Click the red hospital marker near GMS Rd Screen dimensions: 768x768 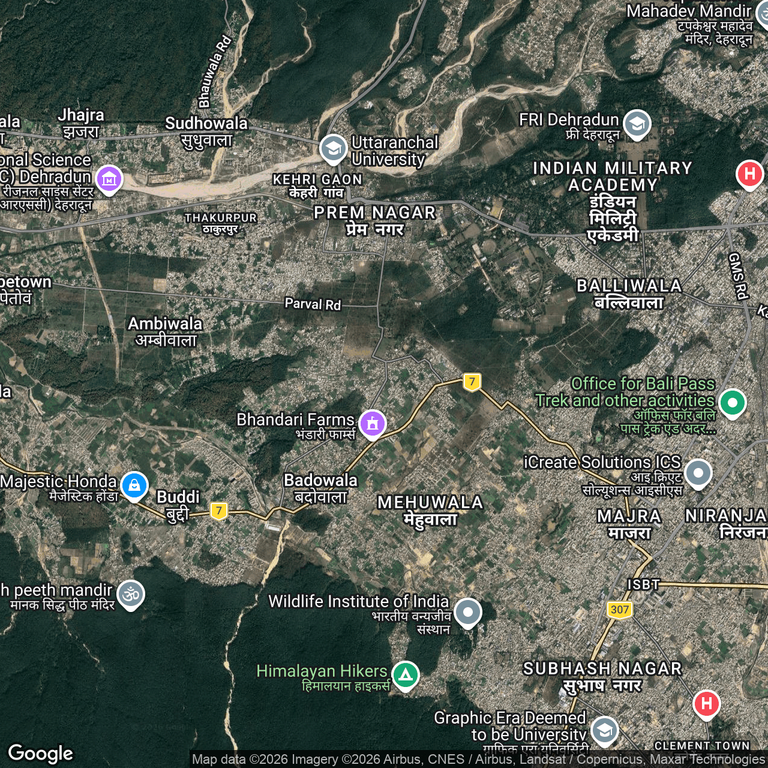(x=749, y=174)
